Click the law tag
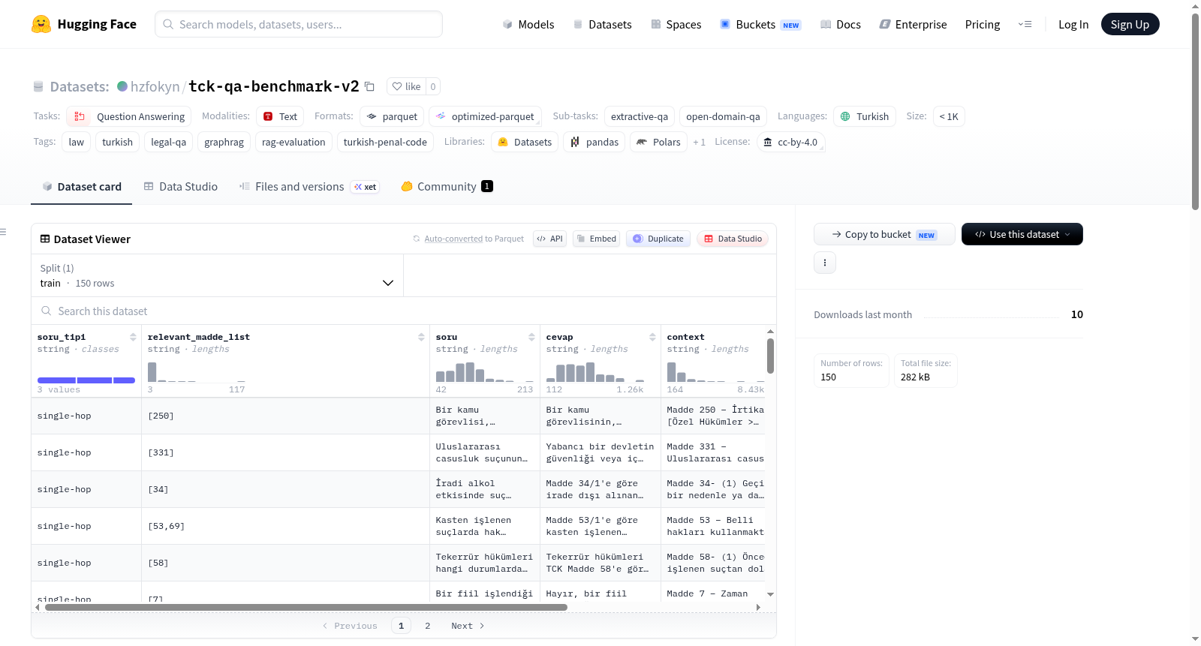Image resolution: width=1201 pixels, height=646 pixels. (x=77, y=142)
